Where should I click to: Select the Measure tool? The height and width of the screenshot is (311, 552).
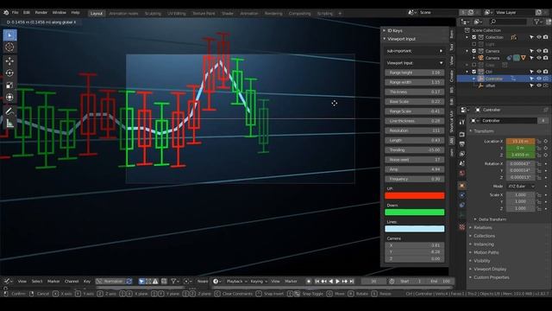coord(9,123)
